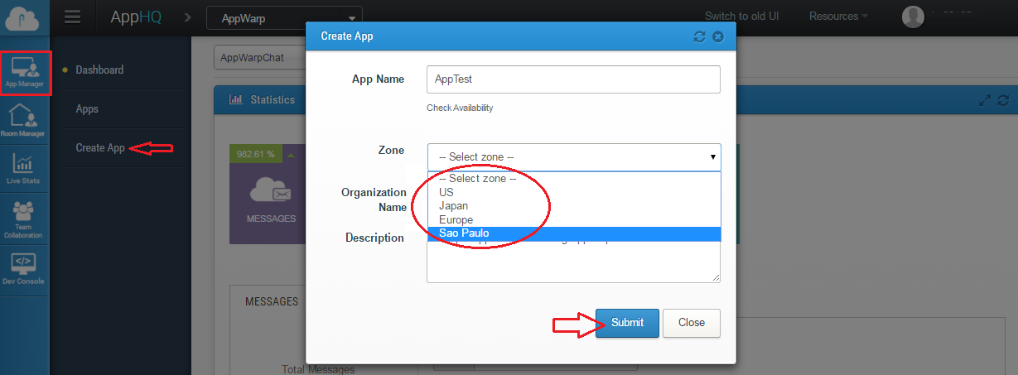This screenshot has height=375, width=1018.
Task: Open the Room Manager sidebar icon
Action: [x=23, y=119]
